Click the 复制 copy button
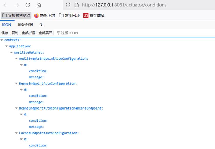This screenshot has height=149, width=215. point(15,33)
